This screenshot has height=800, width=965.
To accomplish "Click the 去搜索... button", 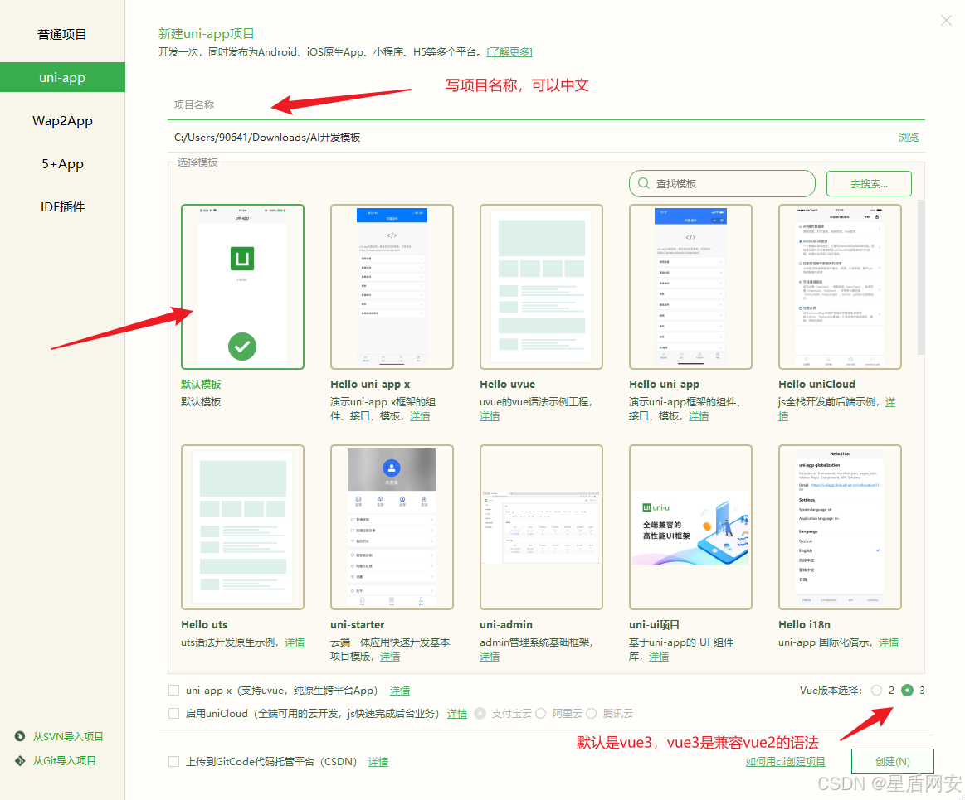I will pos(869,183).
